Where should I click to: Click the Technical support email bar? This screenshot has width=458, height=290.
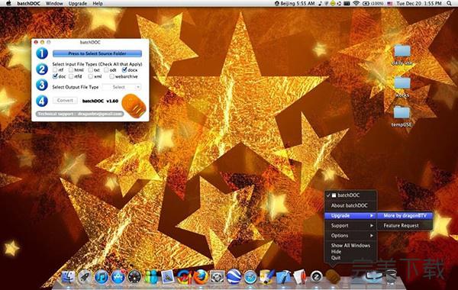79,114
